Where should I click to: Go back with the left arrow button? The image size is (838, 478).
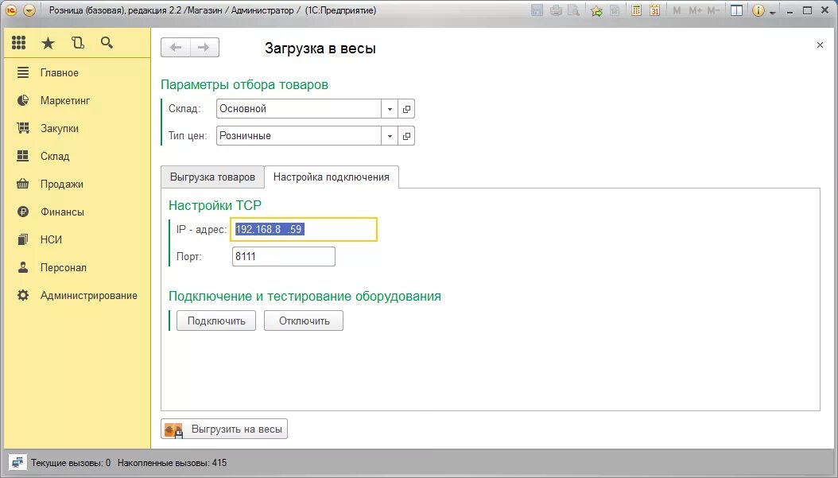(x=175, y=48)
